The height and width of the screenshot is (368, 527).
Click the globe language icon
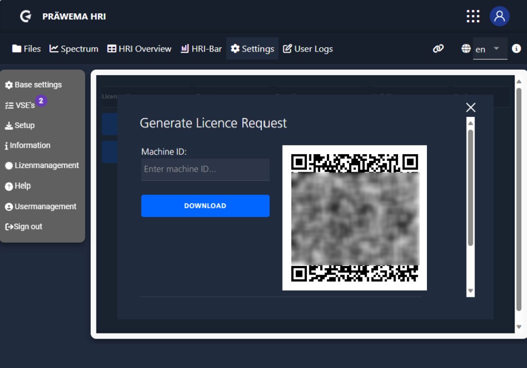click(x=466, y=48)
